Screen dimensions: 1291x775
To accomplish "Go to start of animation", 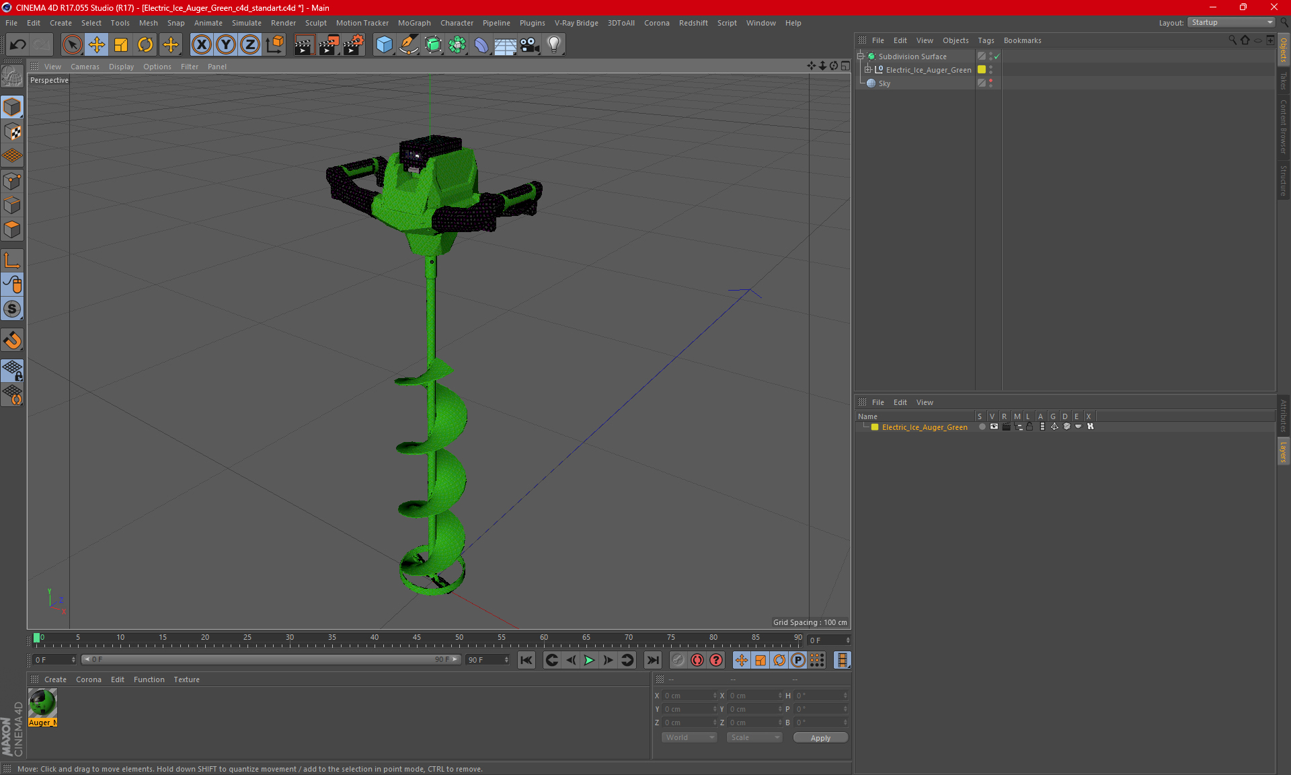I will [526, 660].
